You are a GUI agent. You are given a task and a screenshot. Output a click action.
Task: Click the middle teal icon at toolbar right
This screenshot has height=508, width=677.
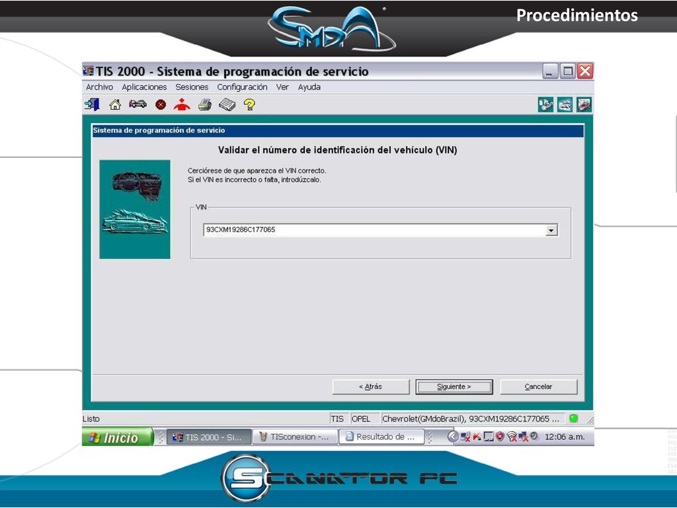tap(565, 105)
